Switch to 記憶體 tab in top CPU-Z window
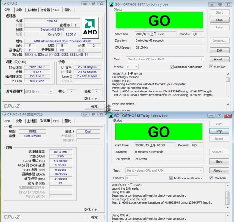234x222 pixels. (45, 10)
